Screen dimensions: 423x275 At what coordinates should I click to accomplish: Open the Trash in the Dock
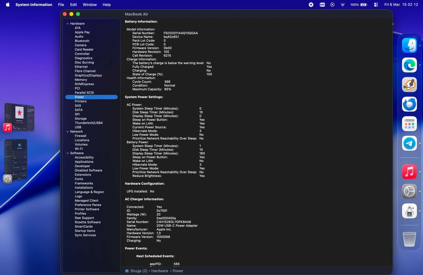pos(409,239)
